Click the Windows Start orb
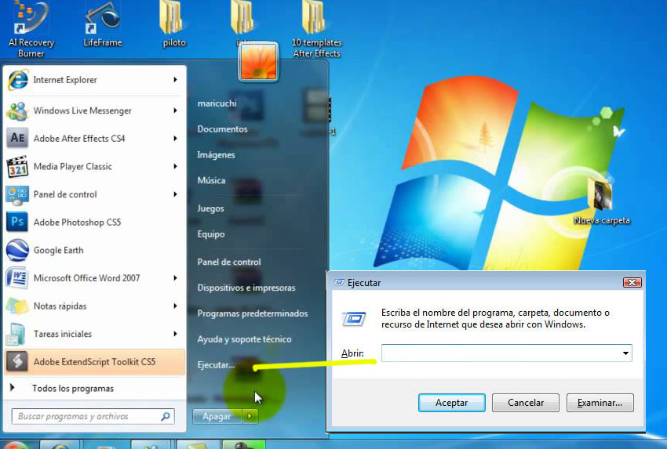667x449 pixels. tap(16, 445)
